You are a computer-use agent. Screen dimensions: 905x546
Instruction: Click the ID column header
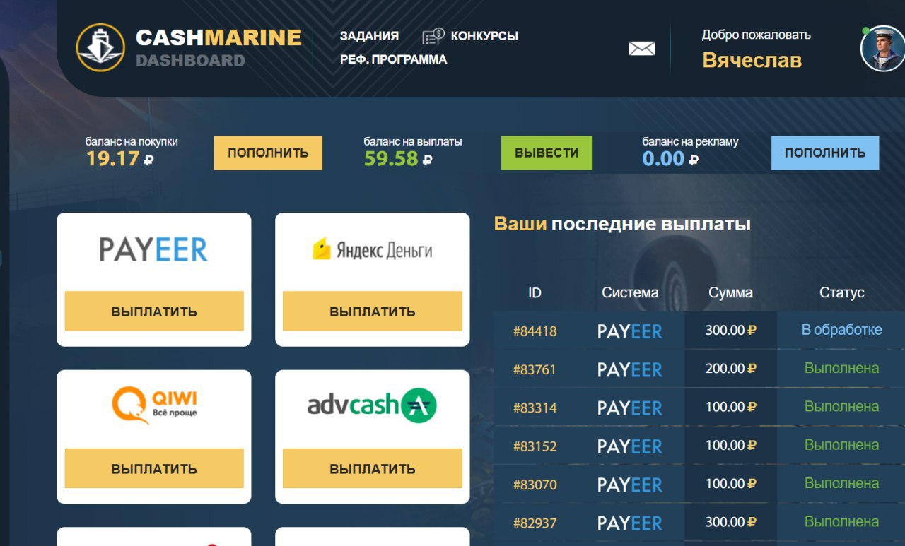[535, 292]
